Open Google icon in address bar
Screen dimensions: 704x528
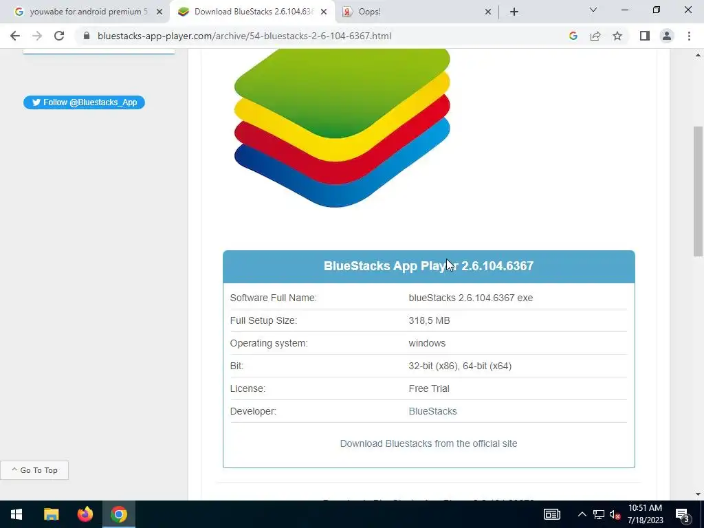[573, 36]
